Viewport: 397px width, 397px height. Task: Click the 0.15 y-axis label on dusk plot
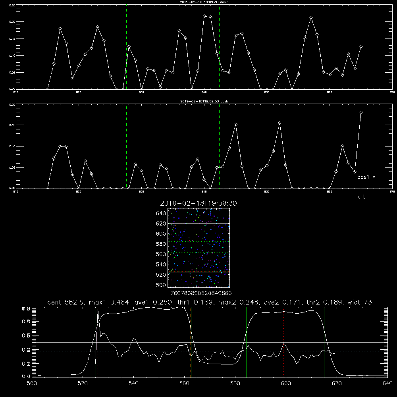click(12, 125)
